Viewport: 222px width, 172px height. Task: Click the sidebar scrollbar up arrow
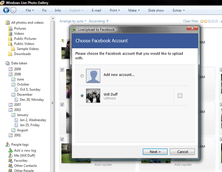tap(53, 18)
